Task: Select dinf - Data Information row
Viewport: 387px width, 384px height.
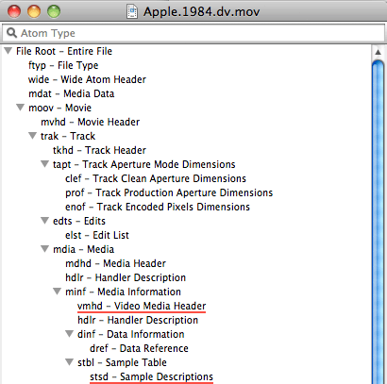Action: tap(131, 334)
